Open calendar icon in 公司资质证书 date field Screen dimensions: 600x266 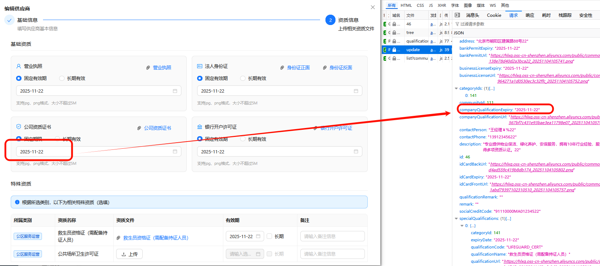tap(175, 152)
